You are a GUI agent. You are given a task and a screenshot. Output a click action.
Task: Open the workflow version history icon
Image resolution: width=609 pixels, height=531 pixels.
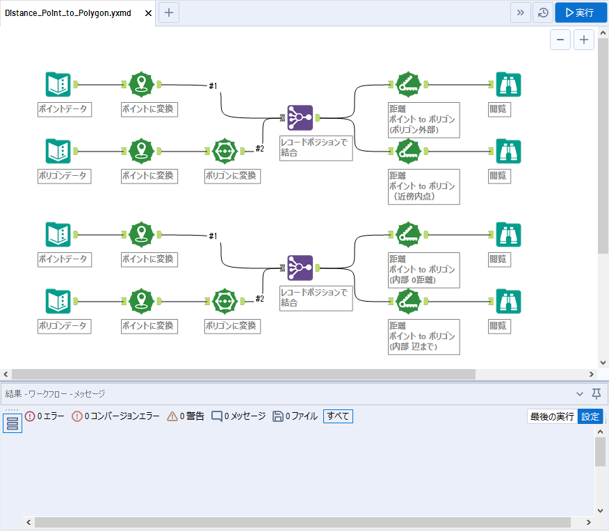[543, 13]
